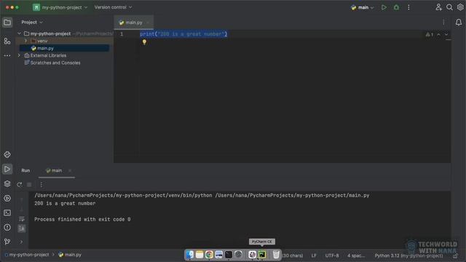Open Finder from the Dock

[189, 255]
